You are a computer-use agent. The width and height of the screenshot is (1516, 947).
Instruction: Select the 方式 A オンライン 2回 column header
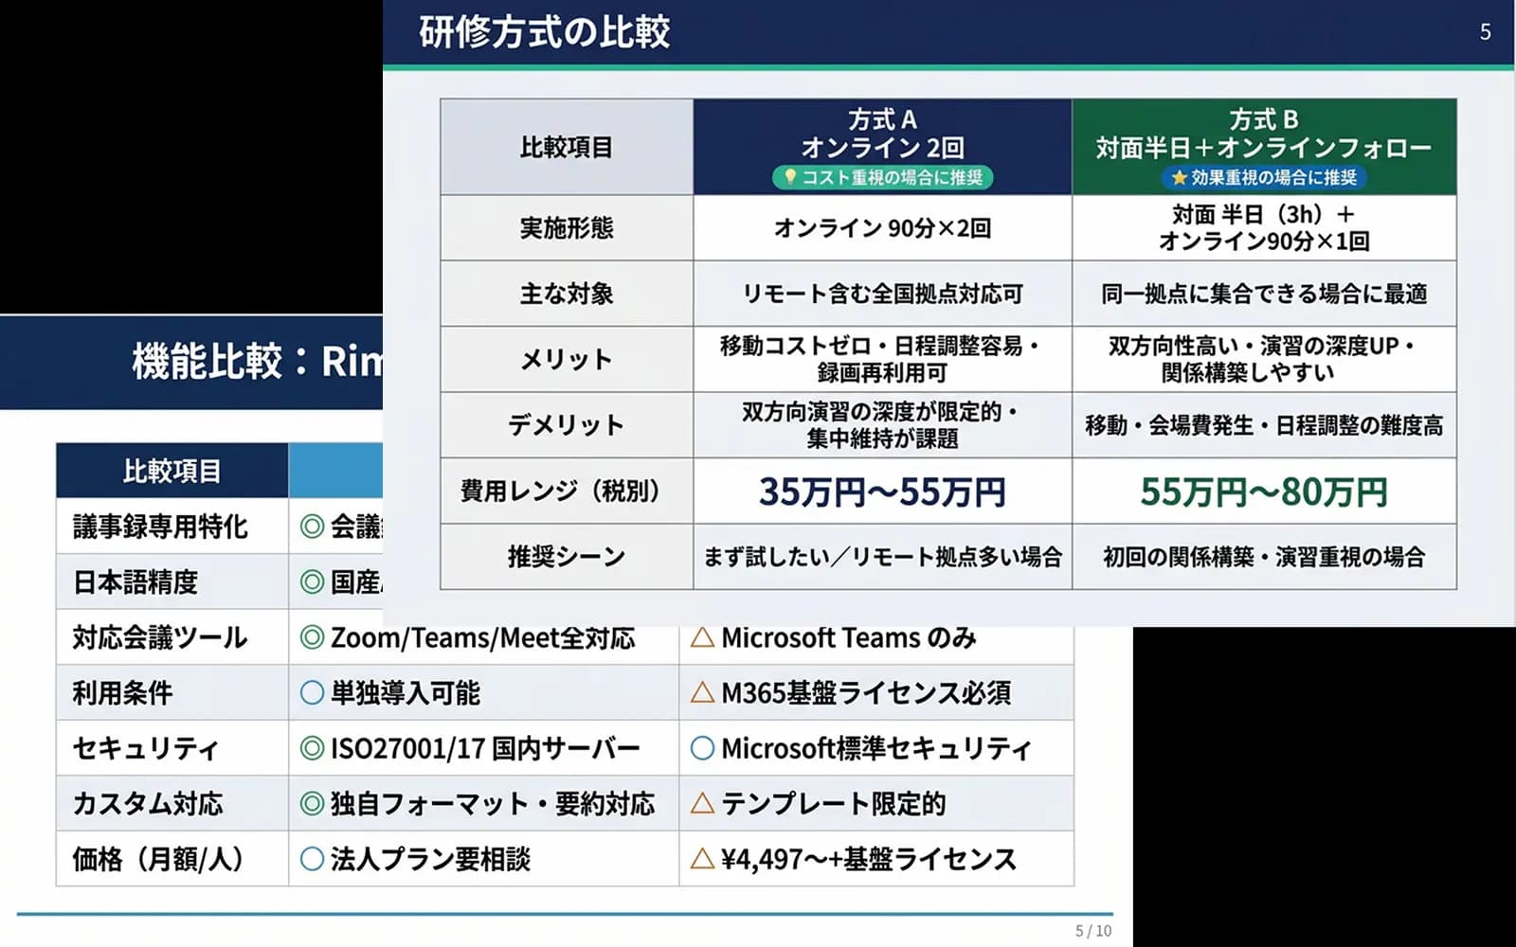(x=882, y=147)
